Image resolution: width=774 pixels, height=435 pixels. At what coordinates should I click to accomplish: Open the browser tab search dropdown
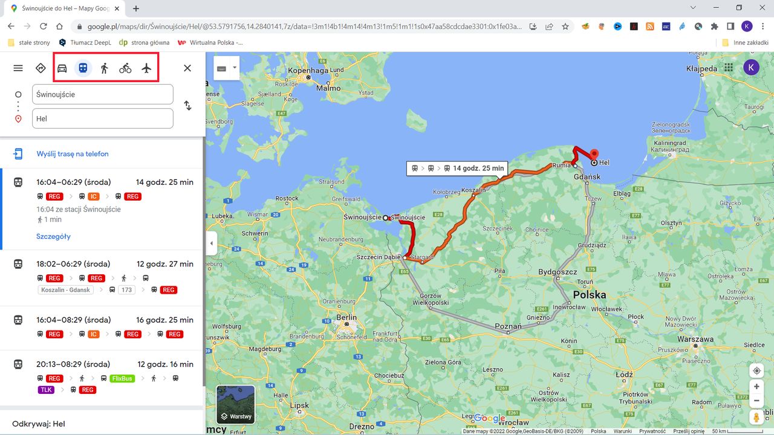(693, 7)
